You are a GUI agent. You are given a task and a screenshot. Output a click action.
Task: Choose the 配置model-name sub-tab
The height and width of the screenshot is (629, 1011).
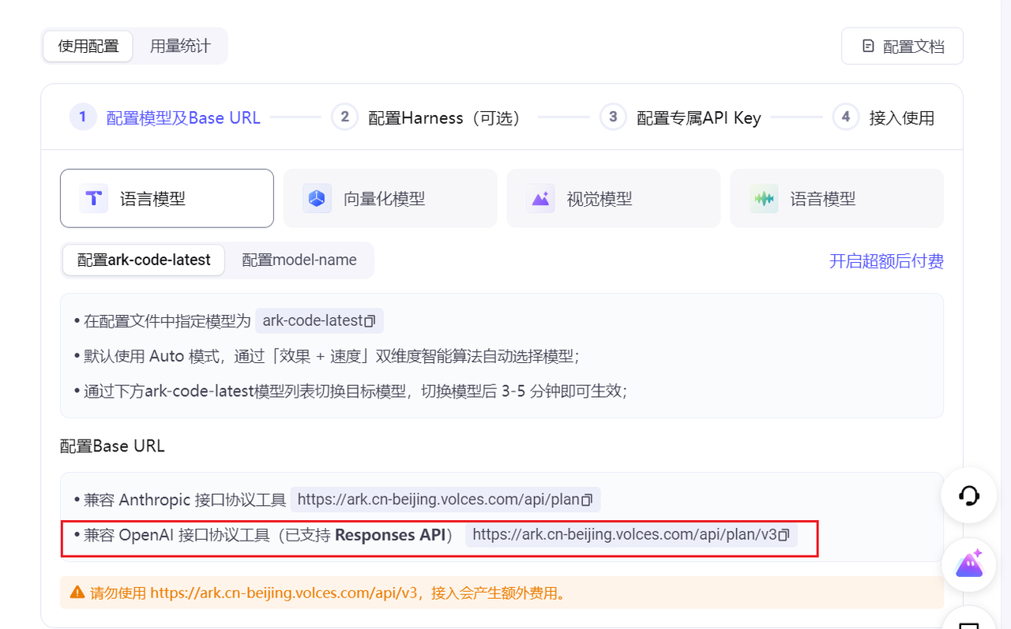tap(299, 260)
